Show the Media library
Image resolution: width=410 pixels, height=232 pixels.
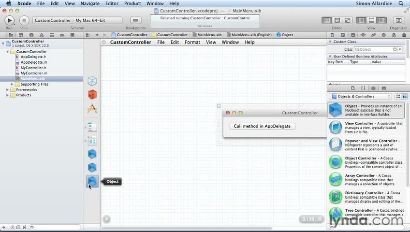383,88
